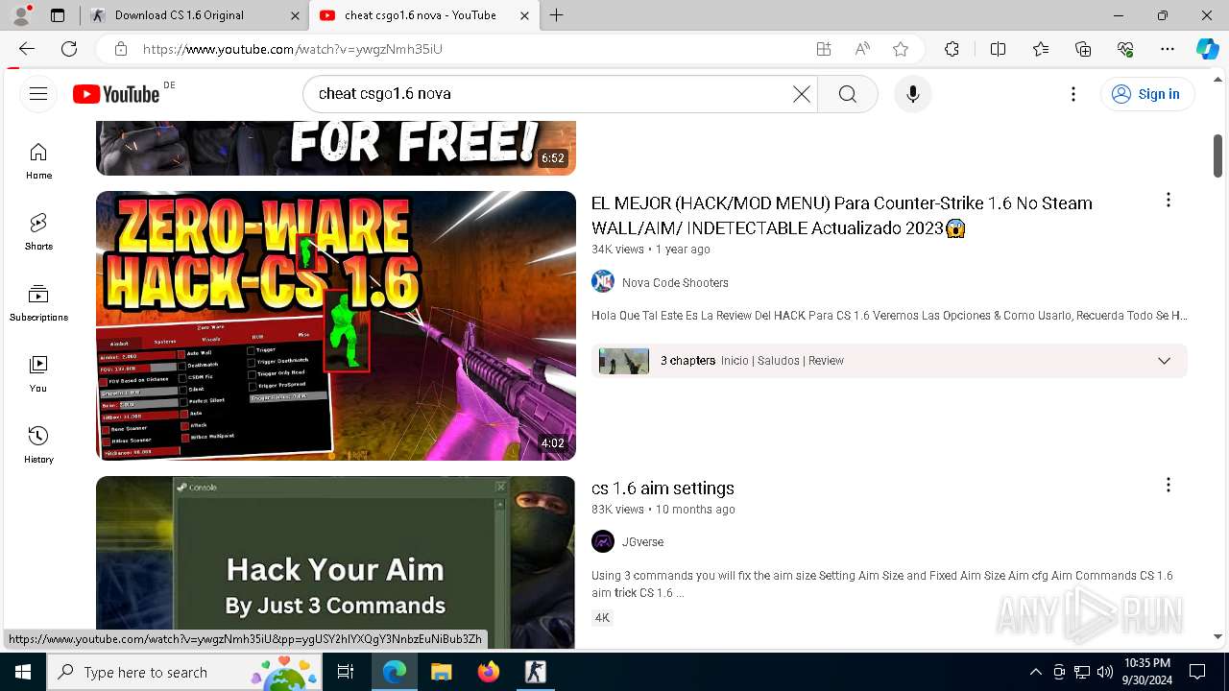Image resolution: width=1229 pixels, height=691 pixels.
Task: Open Task View on taskbar
Action: (x=347, y=672)
